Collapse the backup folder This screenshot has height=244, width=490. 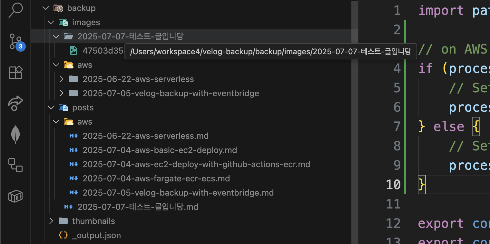tap(45, 8)
